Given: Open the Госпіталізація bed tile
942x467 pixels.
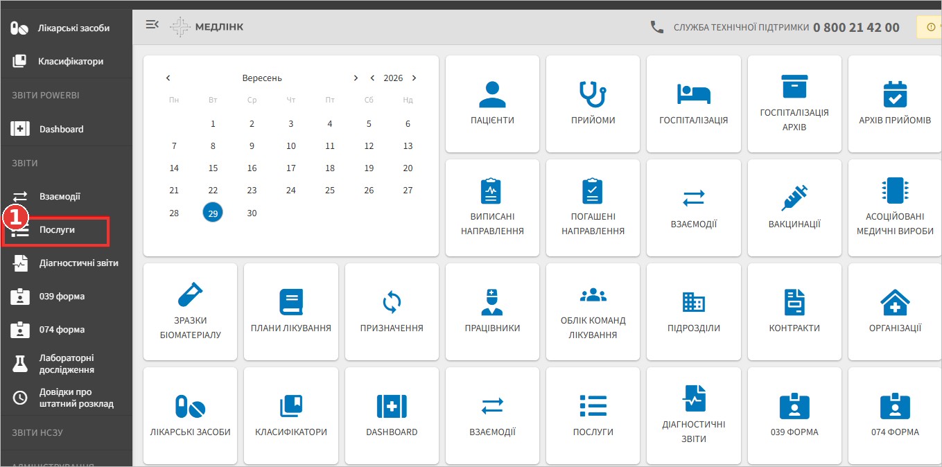Looking at the screenshot, I should 693,104.
